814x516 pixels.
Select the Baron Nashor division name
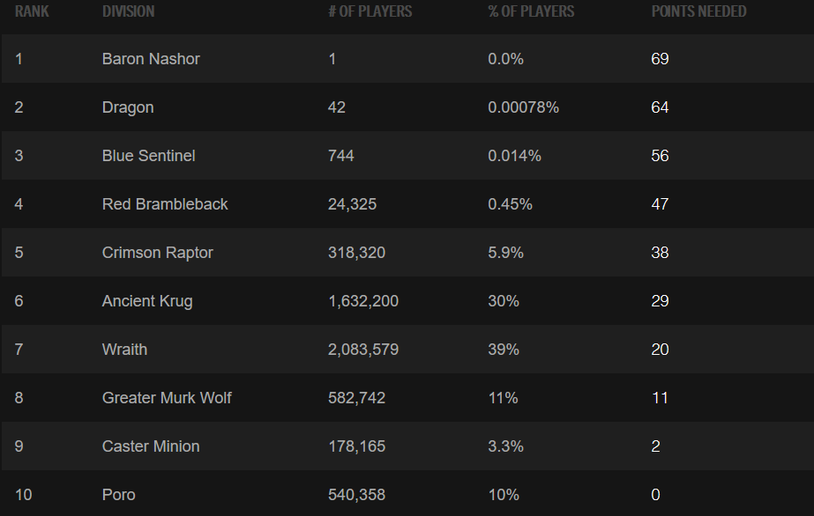tap(151, 59)
